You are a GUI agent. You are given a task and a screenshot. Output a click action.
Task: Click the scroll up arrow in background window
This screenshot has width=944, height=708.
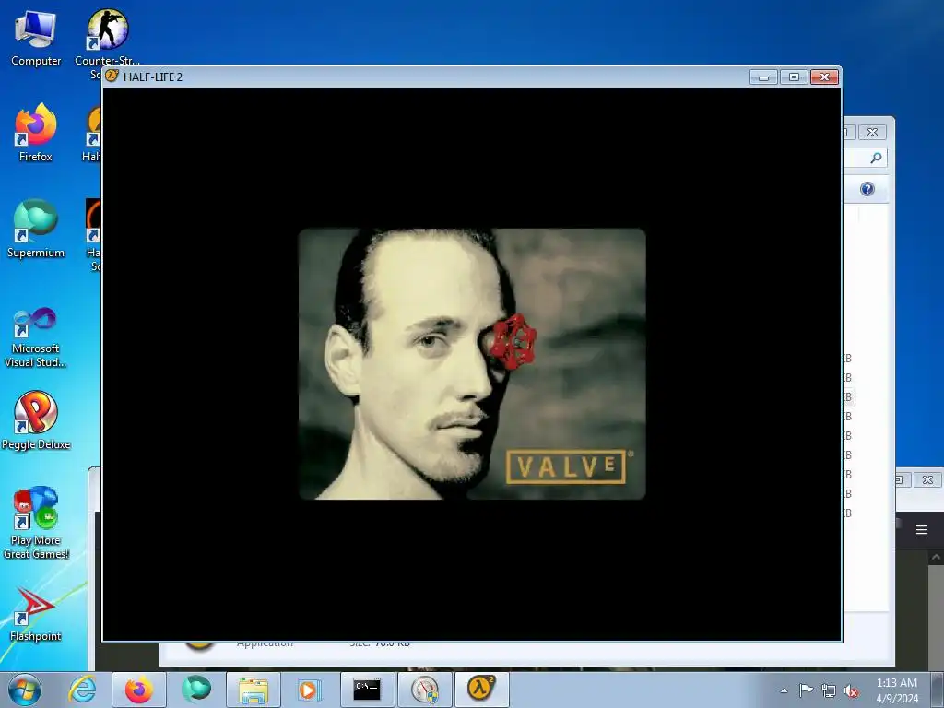pos(937,558)
